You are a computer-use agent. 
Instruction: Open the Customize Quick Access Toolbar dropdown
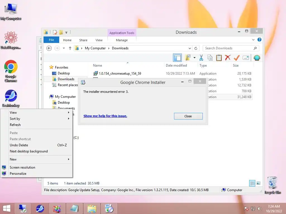pyautogui.click(x=66, y=33)
